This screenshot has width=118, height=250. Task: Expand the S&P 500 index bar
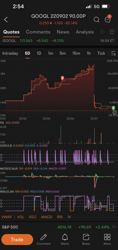tap(114, 227)
